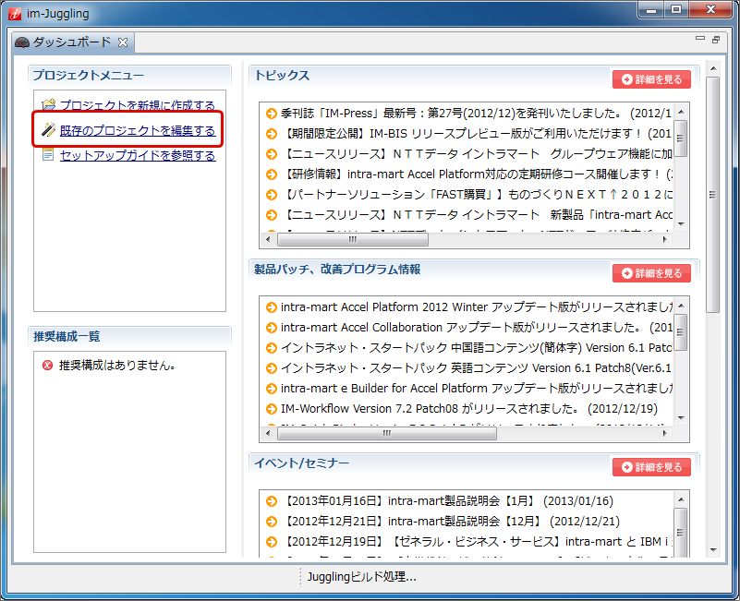Click arrow icon beside 中国語コンテンツ(簡体字) item
Image resolution: width=740 pixels, height=601 pixels.
(x=272, y=348)
